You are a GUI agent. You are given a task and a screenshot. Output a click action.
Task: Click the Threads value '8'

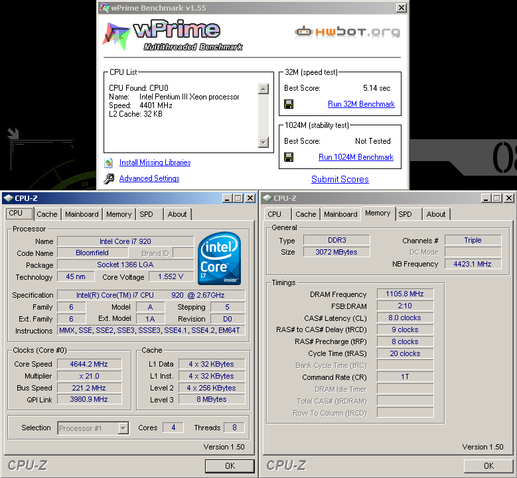(234, 428)
